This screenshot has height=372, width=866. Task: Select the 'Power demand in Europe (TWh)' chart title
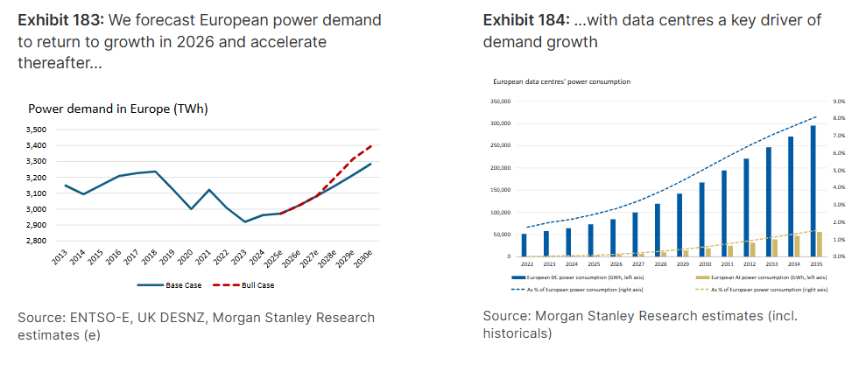[x=117, y=109]
